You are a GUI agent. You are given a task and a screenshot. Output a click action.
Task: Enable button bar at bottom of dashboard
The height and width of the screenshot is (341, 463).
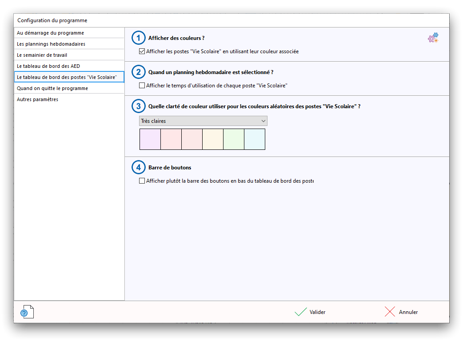click(142, 181)
